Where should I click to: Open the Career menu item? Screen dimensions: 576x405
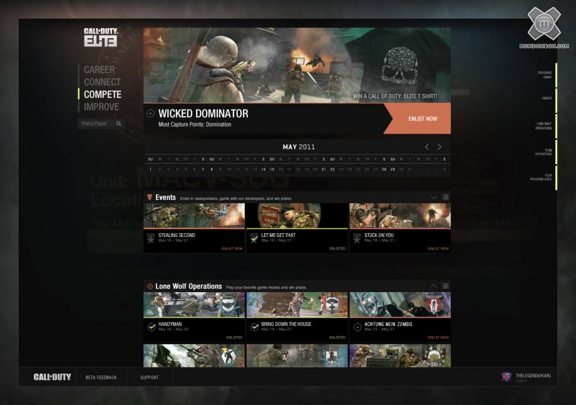[100, 70]
